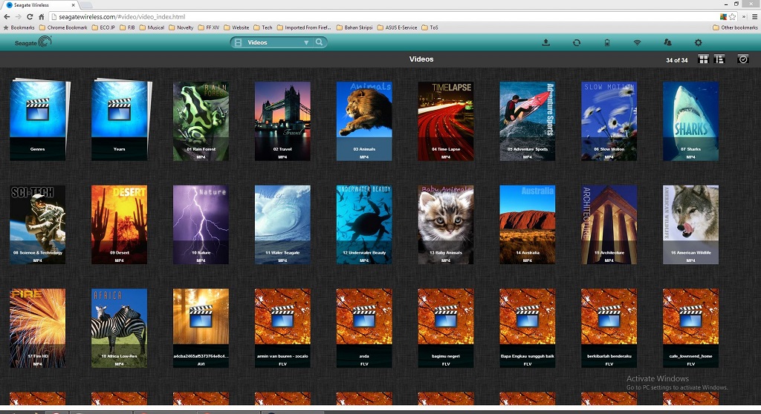Switch to thumbnail grid view
This screenshot has width=761, height=414.
tap(704, 59)
